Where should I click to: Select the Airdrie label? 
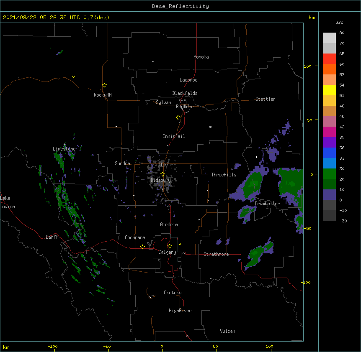[x=169, y=224]
